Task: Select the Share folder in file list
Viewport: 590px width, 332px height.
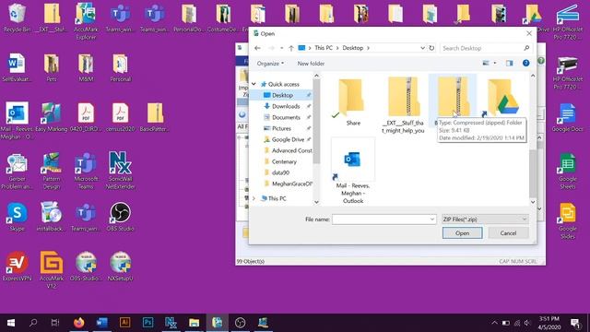Action: [x=352, y=101]
